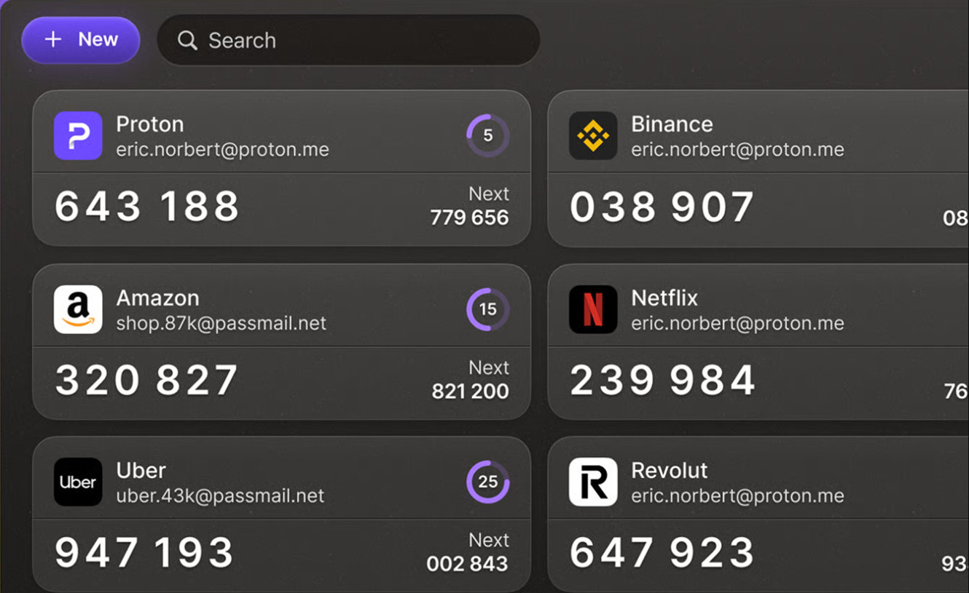
Task: Copy the Proton code 643 188
Action: [147, 207]
